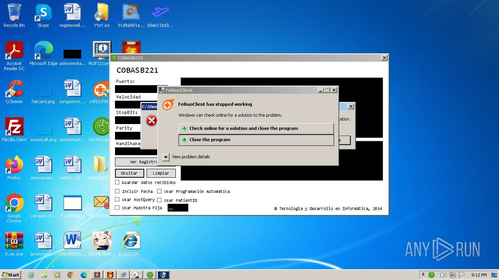Image resolution: width=499 pixels, height=280 pixels.
Task: Open the envelope email file icon
Action: pyautogui.click(x=101, y=206)
